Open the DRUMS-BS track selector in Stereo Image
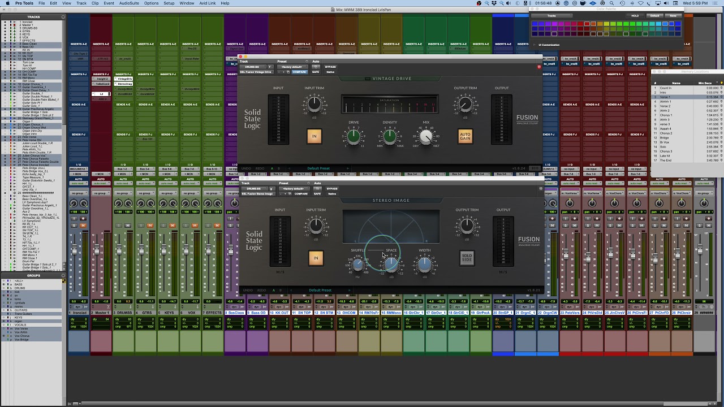Viewport: 724px width, 407px height. [254, 189]
